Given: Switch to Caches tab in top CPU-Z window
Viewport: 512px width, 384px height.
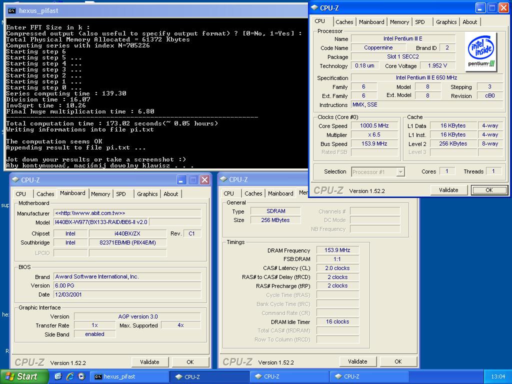Looking at the screenshot, I should (x=344, y=22).
